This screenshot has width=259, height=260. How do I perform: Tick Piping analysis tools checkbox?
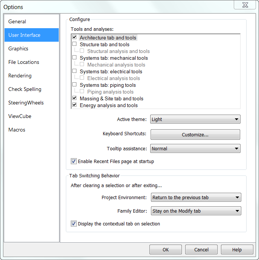[82, 91]
